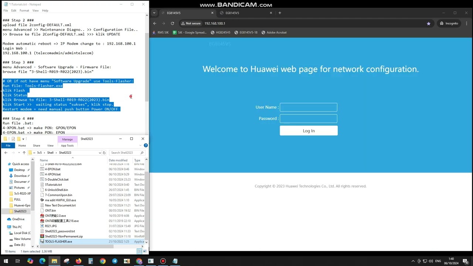Switch Explorer to large icons view
Viewport: 473px width, 266px height.
[145, 252]
